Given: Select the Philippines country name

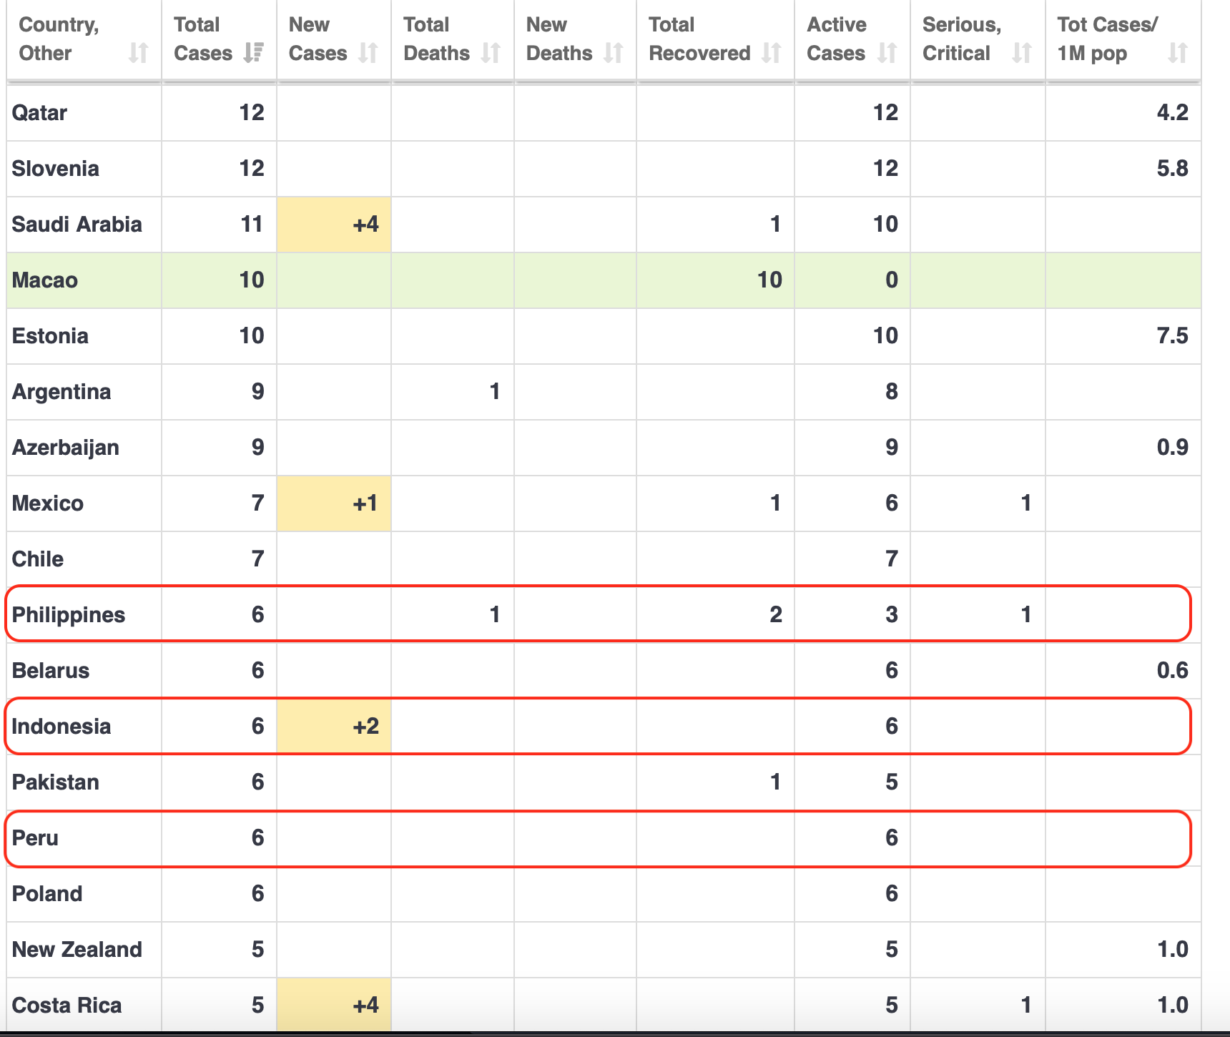Looking at the screenshot, I should (x=68, y=614).
